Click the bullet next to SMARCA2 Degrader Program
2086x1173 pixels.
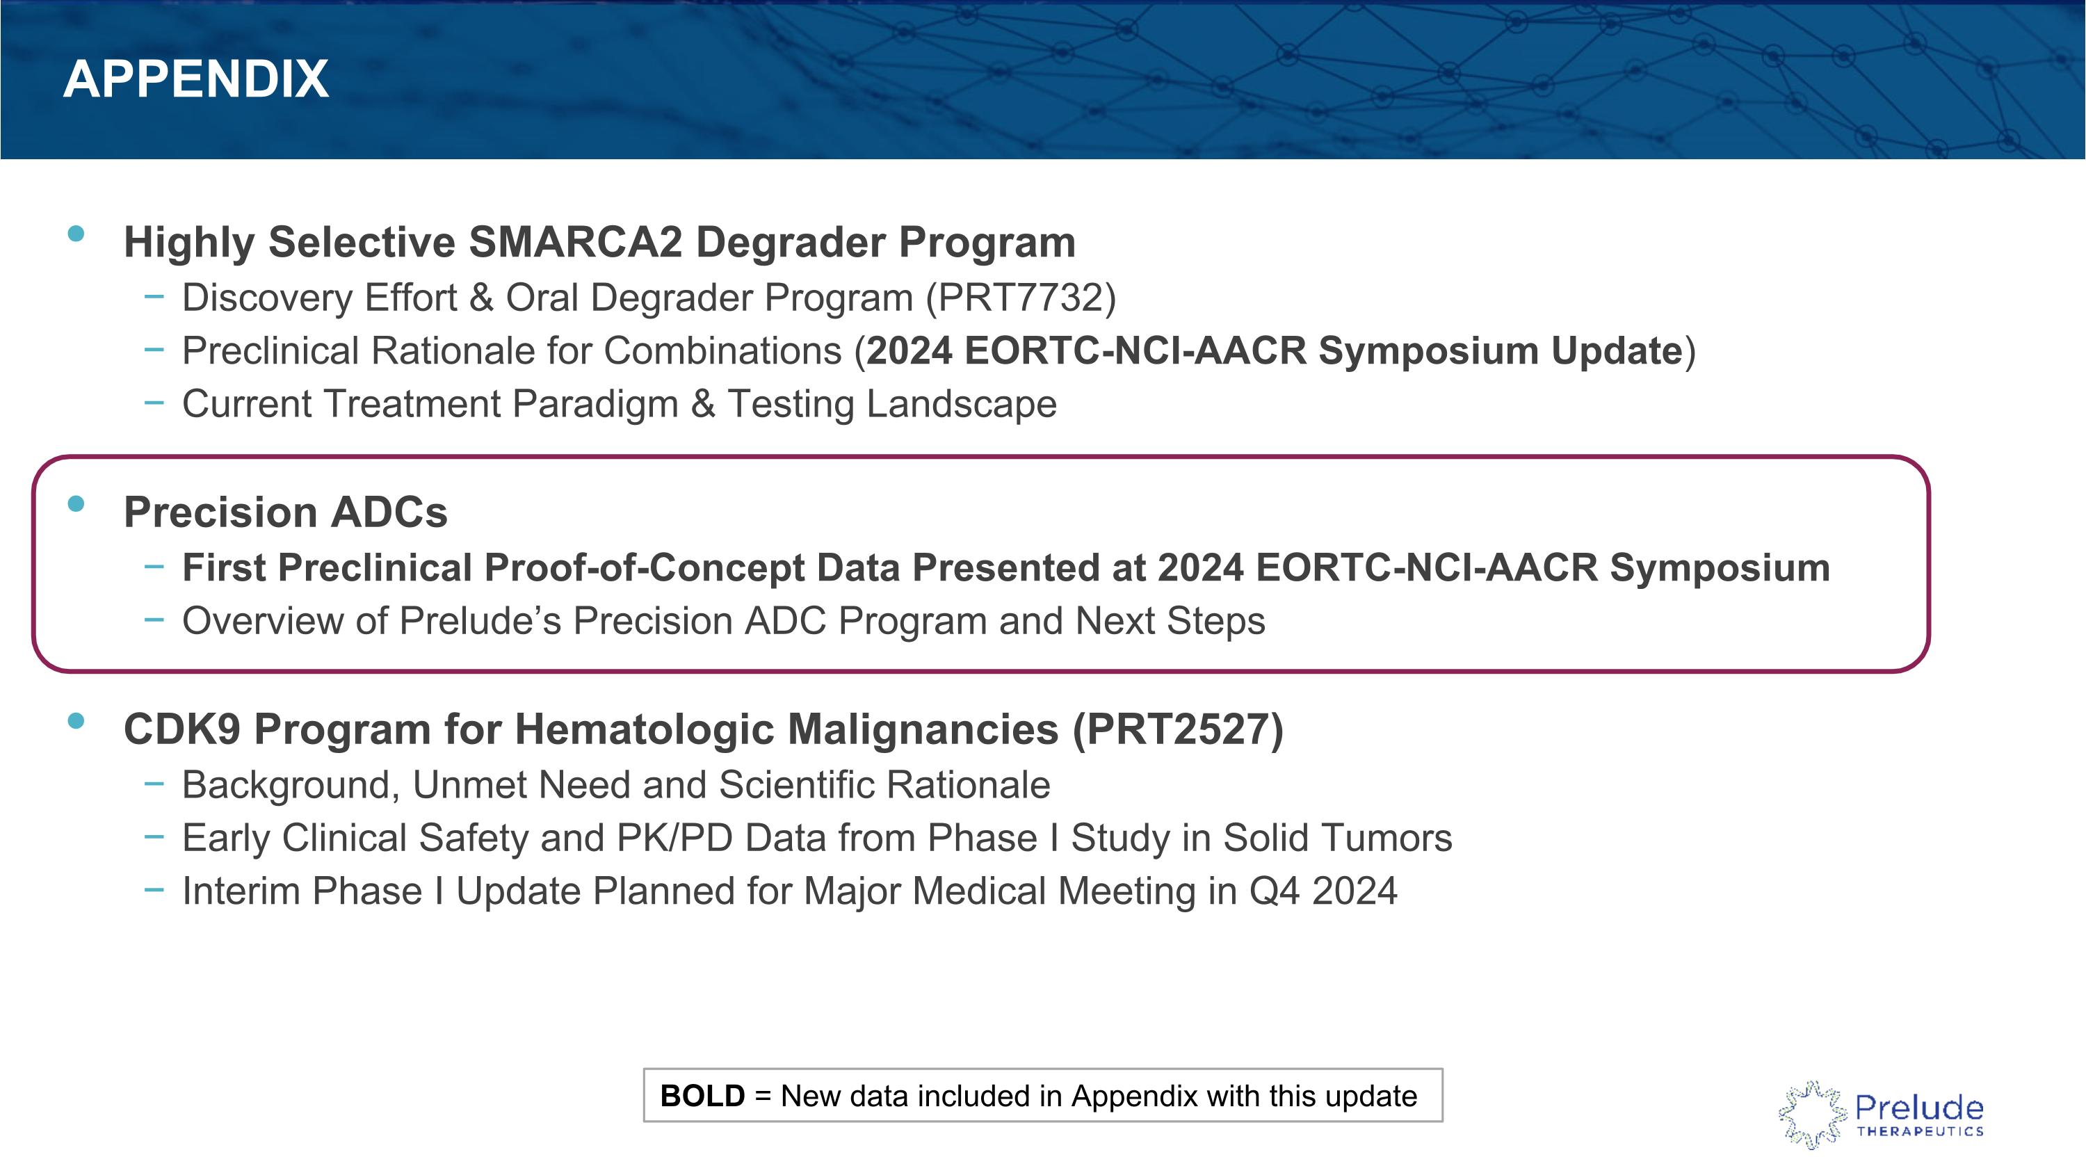click(x=76, y=234)
